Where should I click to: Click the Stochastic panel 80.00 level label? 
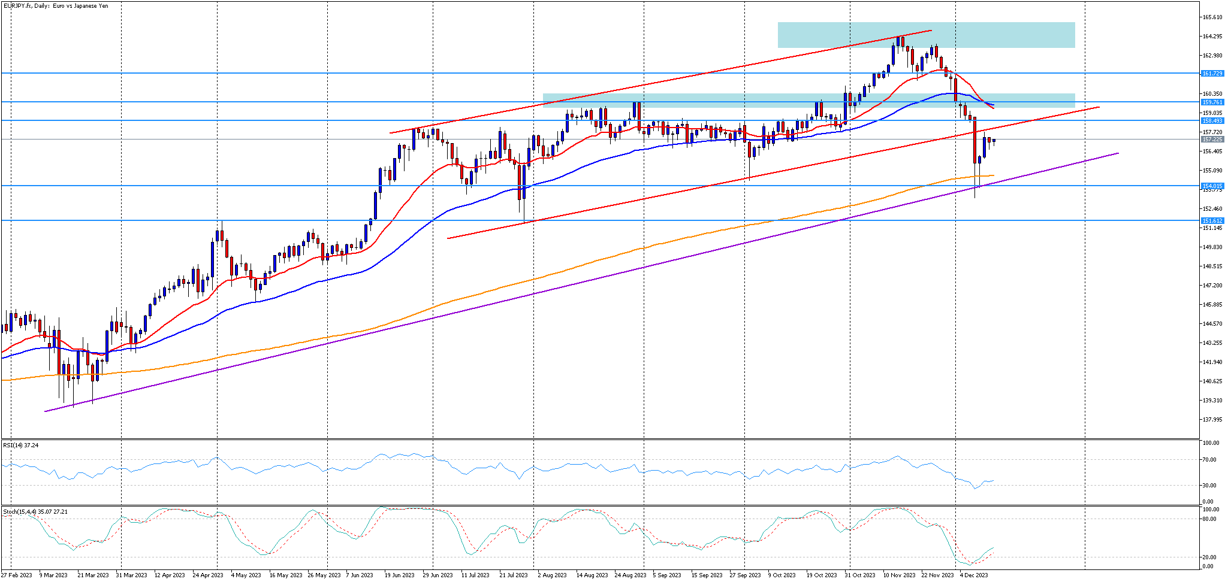coord(1208,519)
